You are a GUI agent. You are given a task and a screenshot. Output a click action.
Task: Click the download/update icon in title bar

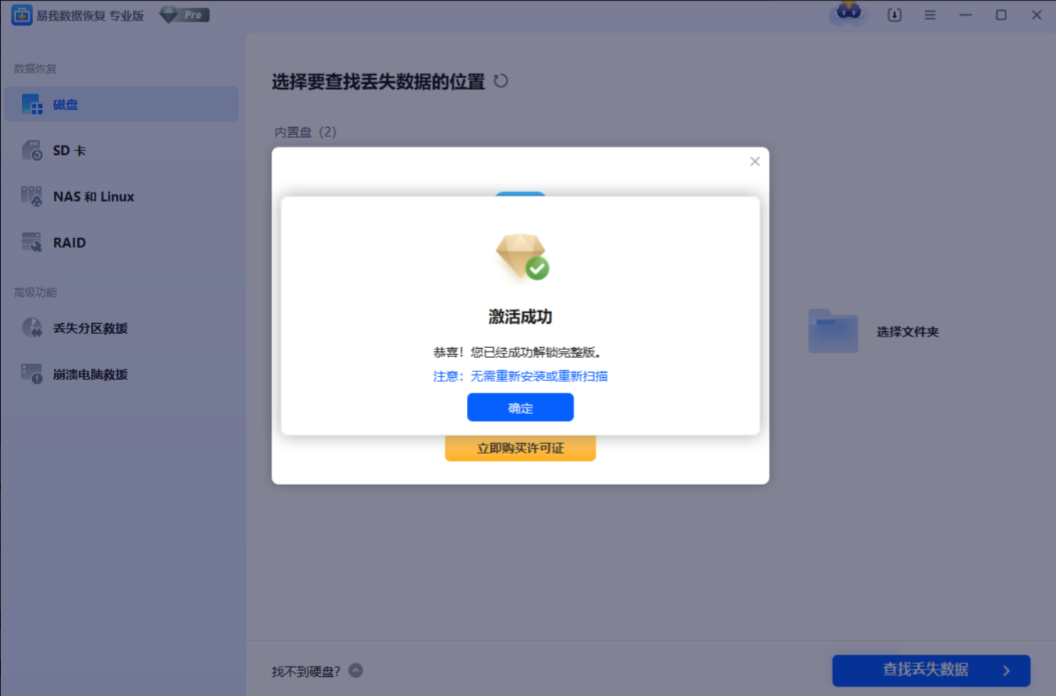point(895,15)
